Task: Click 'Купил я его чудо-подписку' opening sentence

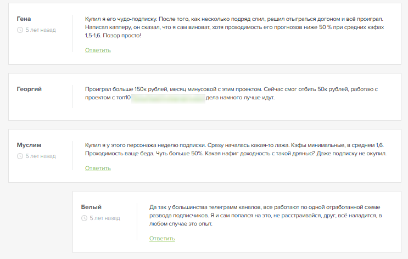Action: 121,19
